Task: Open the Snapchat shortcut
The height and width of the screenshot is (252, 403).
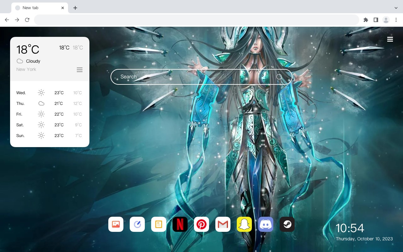Action: pos(244,224)
